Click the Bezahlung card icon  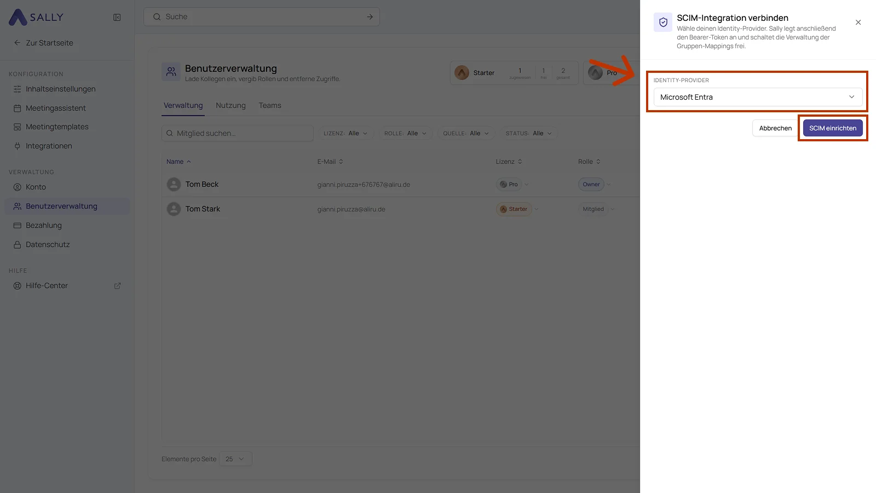coord(18,225)
